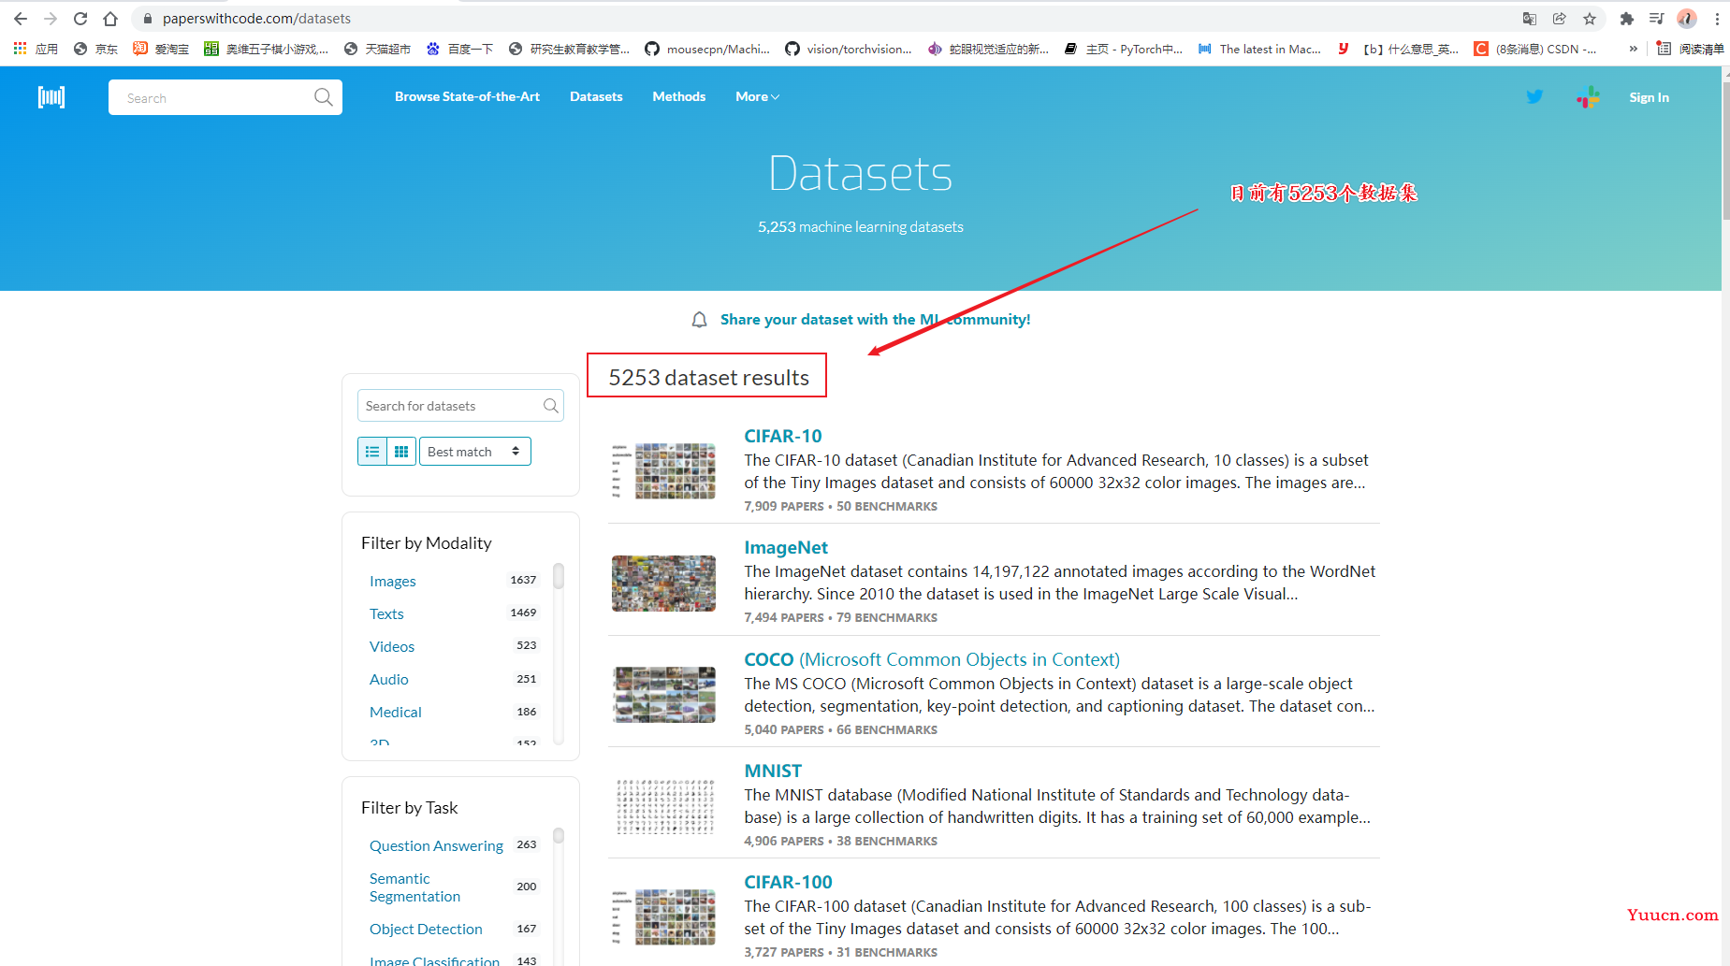Click the browser forward arrow
The width and height of the screenshot is (1730, 966).
pos(51,19)
